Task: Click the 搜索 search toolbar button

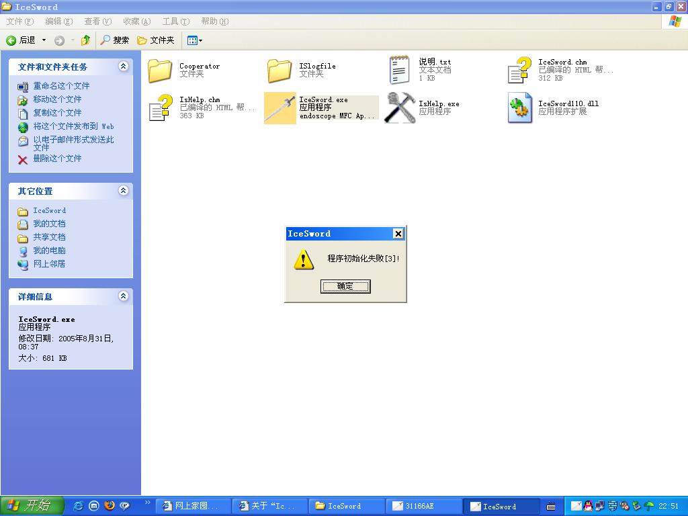Action: click(x=114, y=40)
